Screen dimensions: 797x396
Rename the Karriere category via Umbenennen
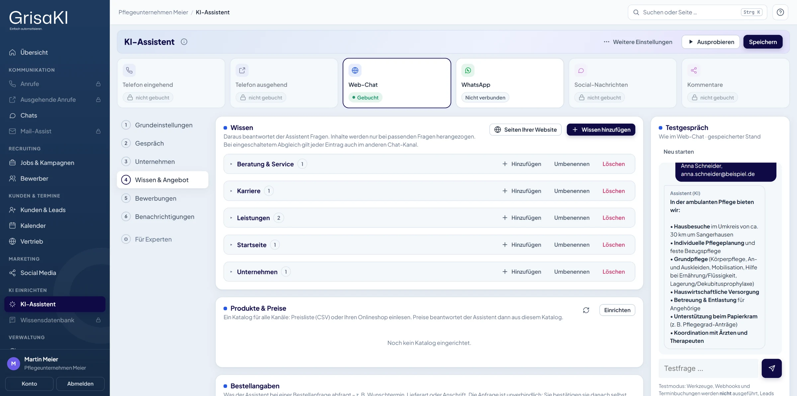pyautogui.click(x=572, y=191)
